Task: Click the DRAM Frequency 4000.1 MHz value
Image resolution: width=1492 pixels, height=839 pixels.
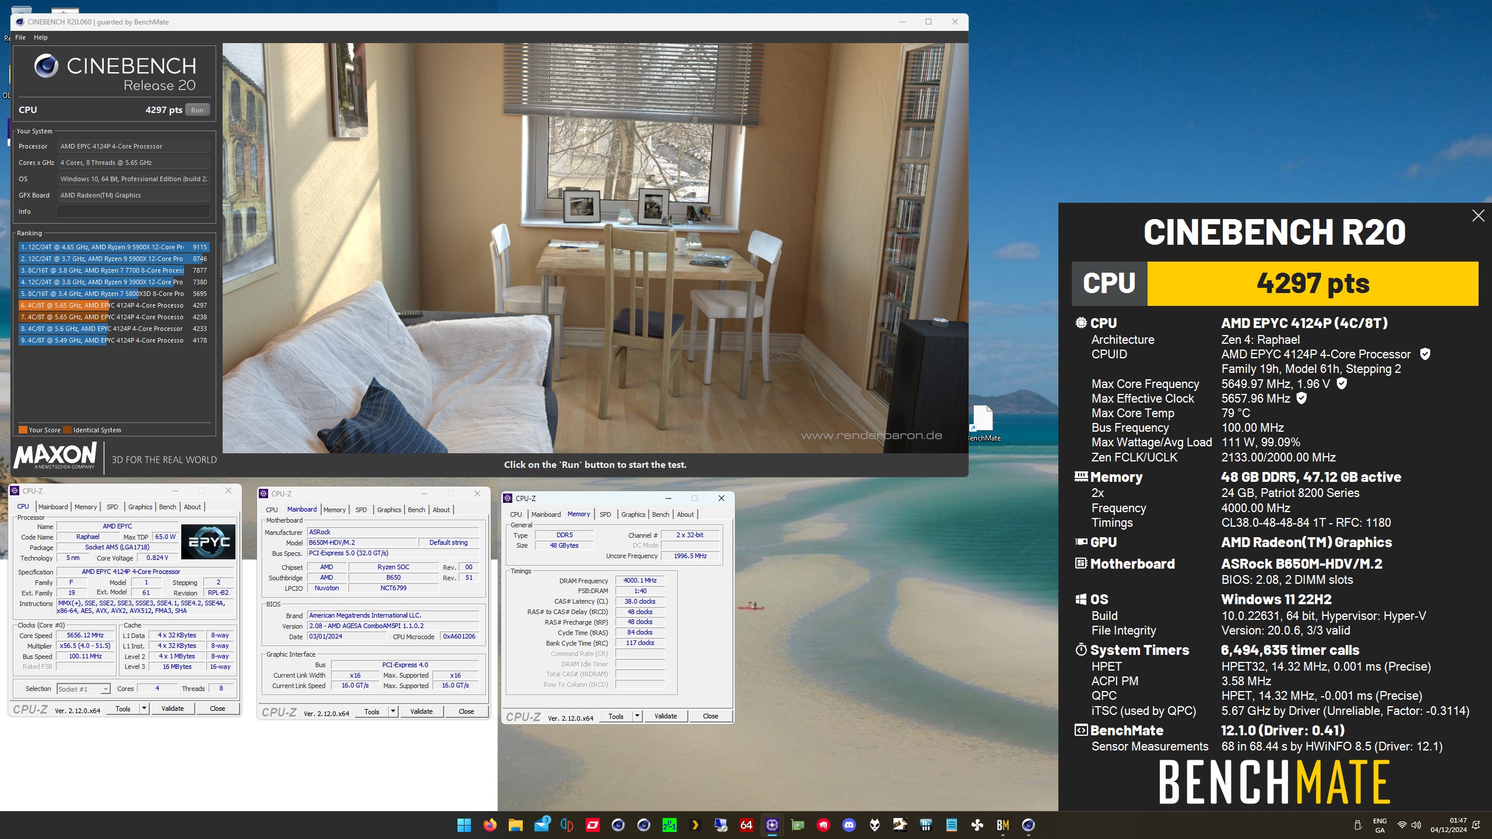Action: click(x=640, y=581)
